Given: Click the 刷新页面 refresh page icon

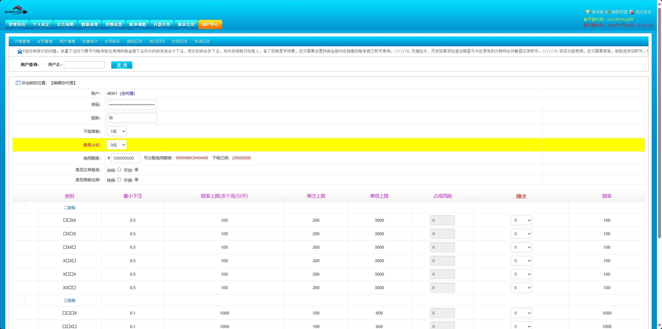Looking at the screenshot, I should click(x=608, y=12).
